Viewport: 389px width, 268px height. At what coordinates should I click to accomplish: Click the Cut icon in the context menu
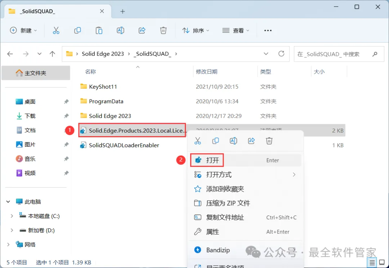coord(198,141)
